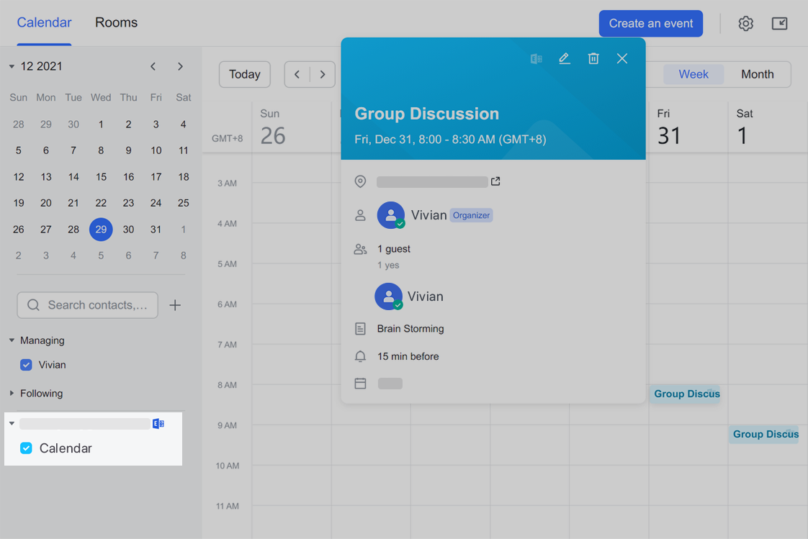Click the Exchange sync icon in the popup header
Image resolution: width=808 pixels, height=539 pixels.
pyautogui.click(x=536, y=58)
